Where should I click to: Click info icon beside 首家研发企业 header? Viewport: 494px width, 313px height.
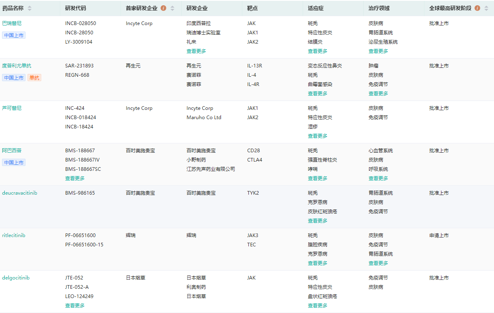[163, 8]
